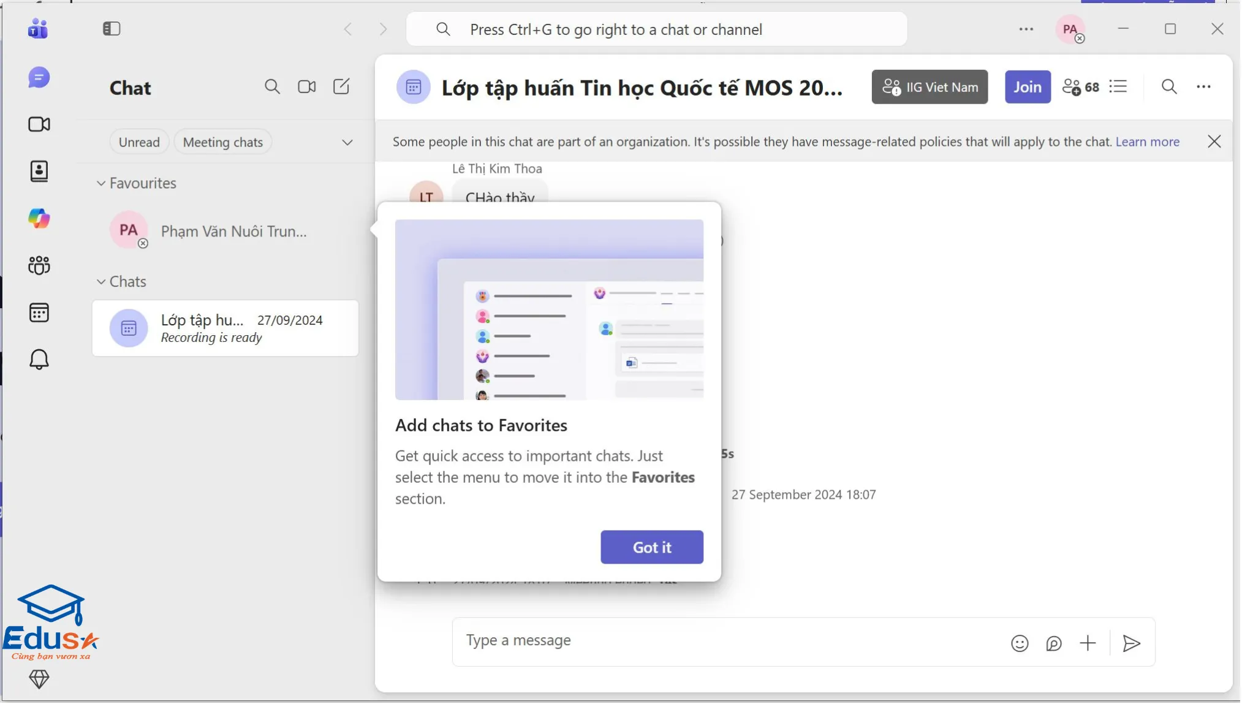This screenshot has height=704, width=1242.
Task: Open the plus actions and apps menu
Action: click(x=1088, y=643)
